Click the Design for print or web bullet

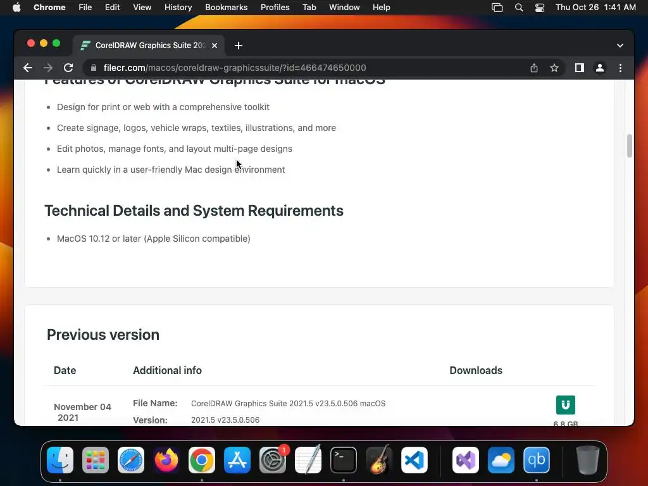tap(163, 107)
